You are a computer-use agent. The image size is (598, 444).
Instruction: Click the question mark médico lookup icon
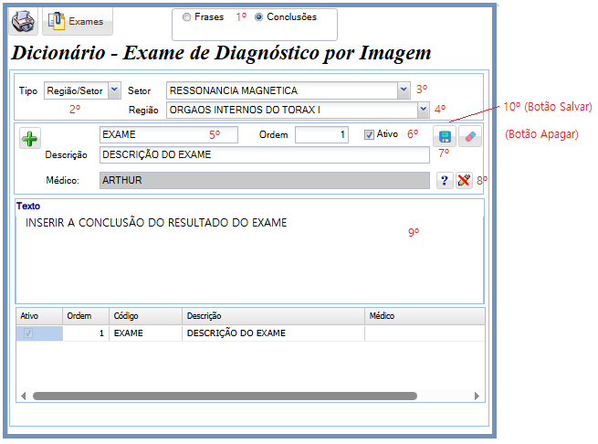[445, 181]
